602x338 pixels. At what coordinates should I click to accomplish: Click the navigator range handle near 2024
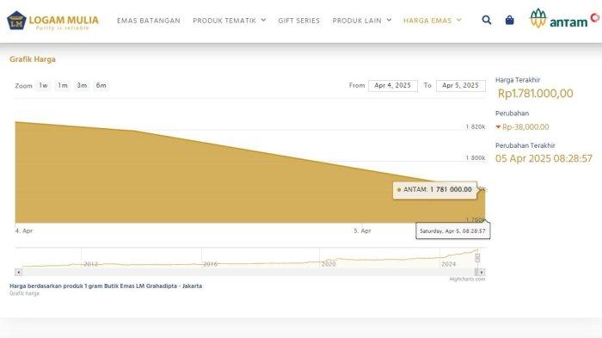[x=477, y=258]
